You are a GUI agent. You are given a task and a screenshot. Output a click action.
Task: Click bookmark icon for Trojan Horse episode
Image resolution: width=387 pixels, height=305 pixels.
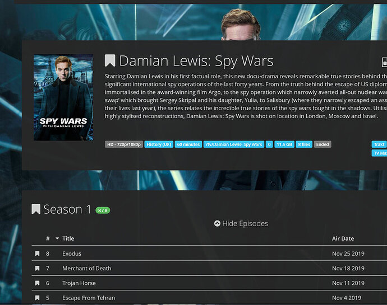(37, 283)
